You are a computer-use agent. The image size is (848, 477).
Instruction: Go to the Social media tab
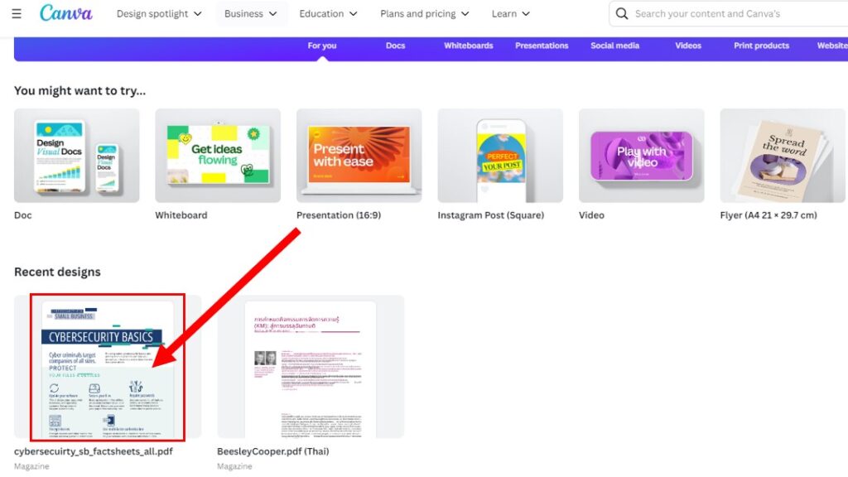[614, 46]
